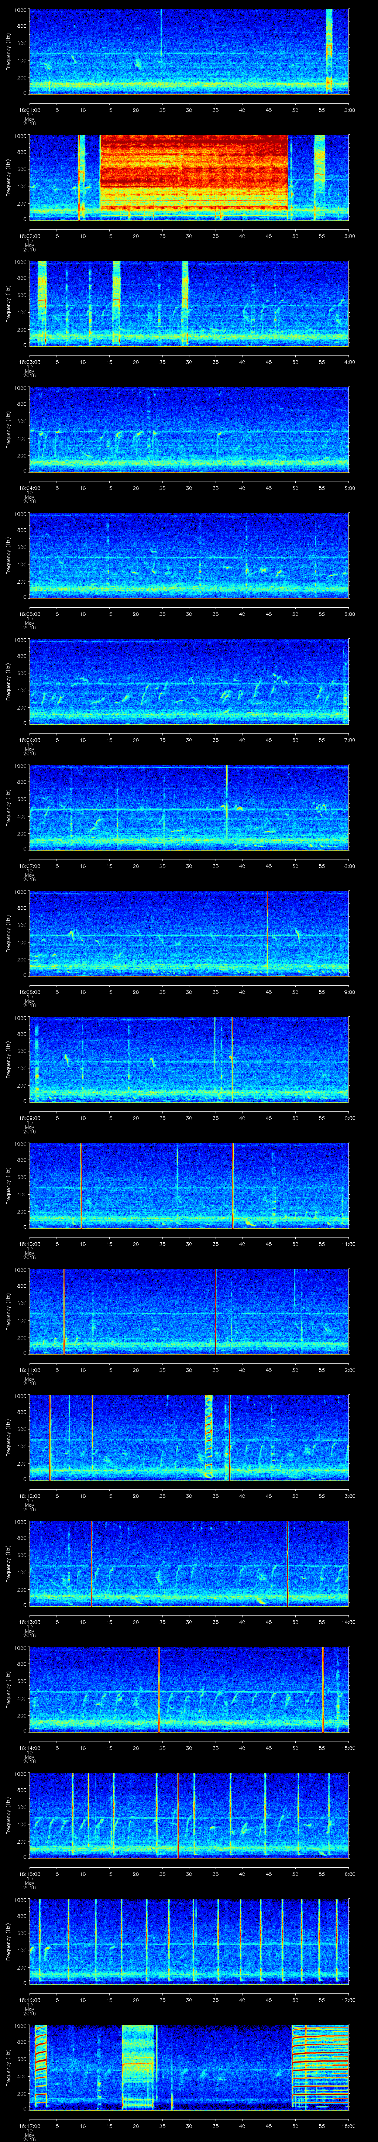Screen dimensions: 378x2142
Task: Click the '18:08:00' start time label
Action: [x=30, y=993]
